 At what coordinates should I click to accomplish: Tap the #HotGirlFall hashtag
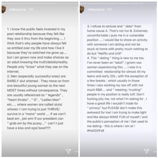point(96,131)
